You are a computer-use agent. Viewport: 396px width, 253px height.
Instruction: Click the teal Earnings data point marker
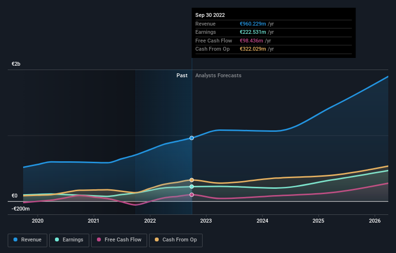(x=191, y=186)
